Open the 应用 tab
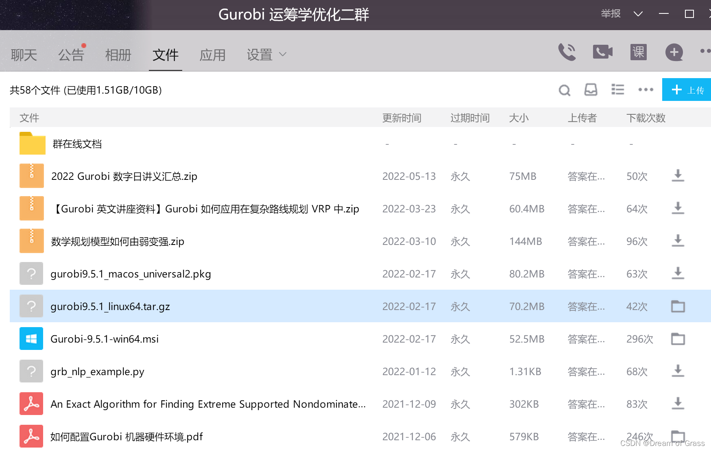711x450 pixels. click(213, 55)
